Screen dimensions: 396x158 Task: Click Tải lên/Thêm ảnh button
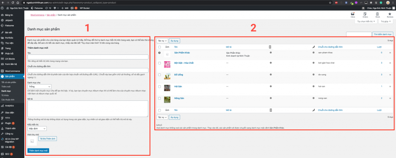click(x=48, y=139)
